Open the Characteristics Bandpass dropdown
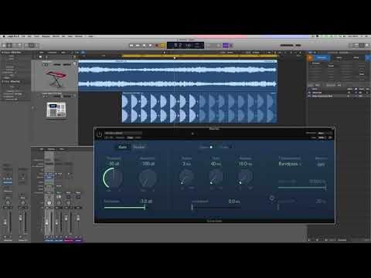The width and height of the screenshot is (371, 278). coord(290,164)
